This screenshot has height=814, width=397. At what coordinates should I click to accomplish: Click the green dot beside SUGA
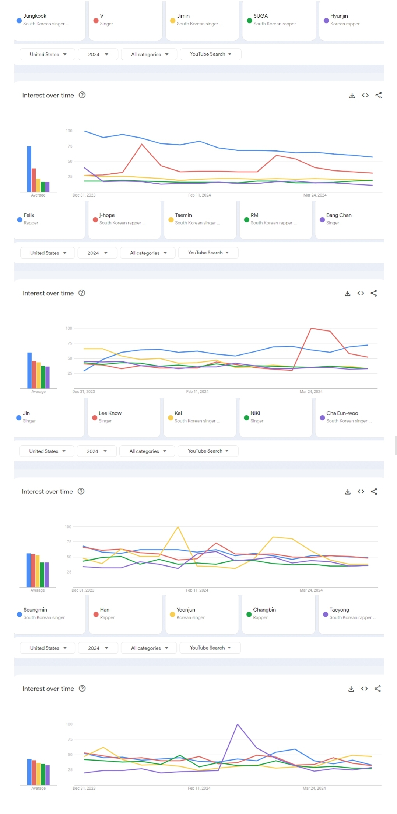249,21
